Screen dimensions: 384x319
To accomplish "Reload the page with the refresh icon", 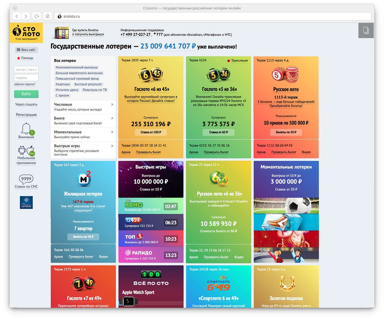I will point(37,16).
